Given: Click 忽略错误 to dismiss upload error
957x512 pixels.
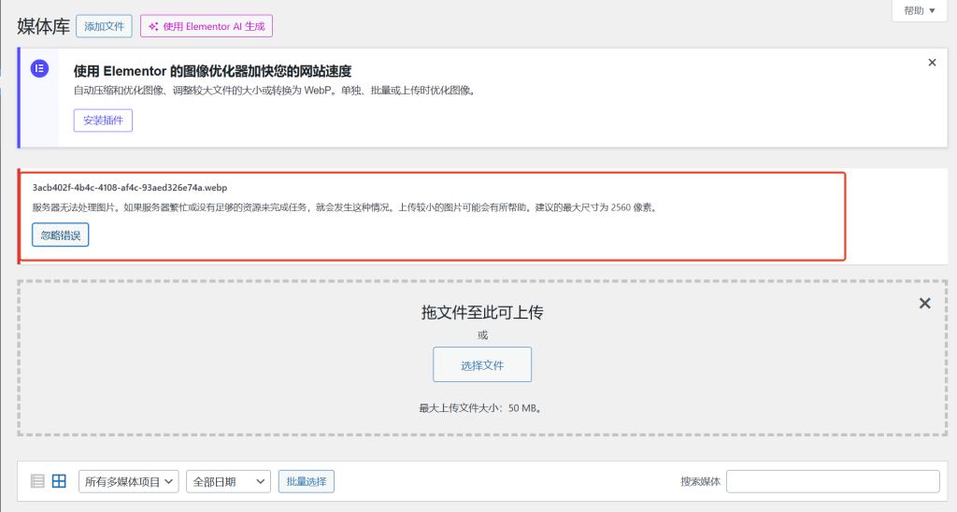Looking at the screenshot, I should point(61,235).
